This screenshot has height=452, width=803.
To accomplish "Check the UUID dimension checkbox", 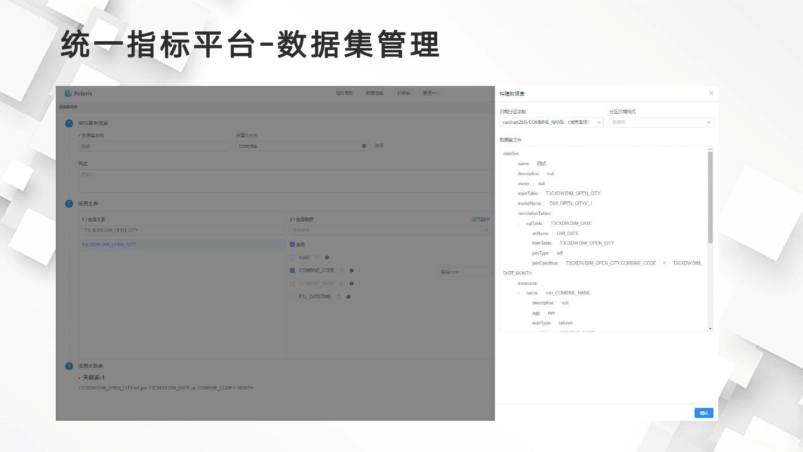I will [x=292, y=258].
